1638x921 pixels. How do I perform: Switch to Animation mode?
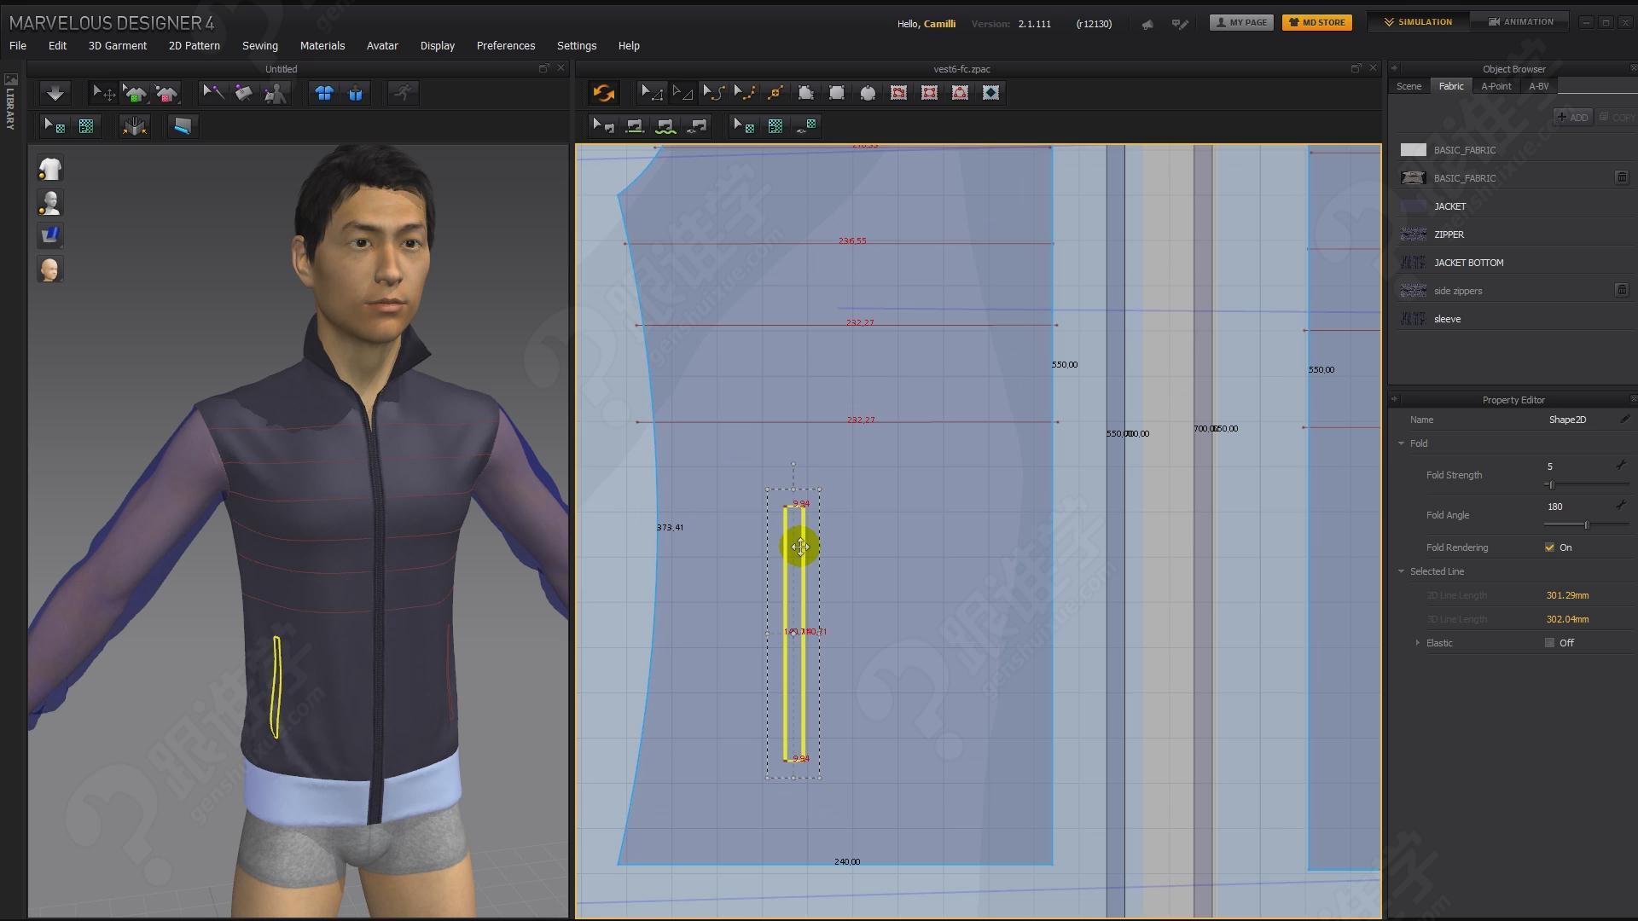pos(1521,22)
